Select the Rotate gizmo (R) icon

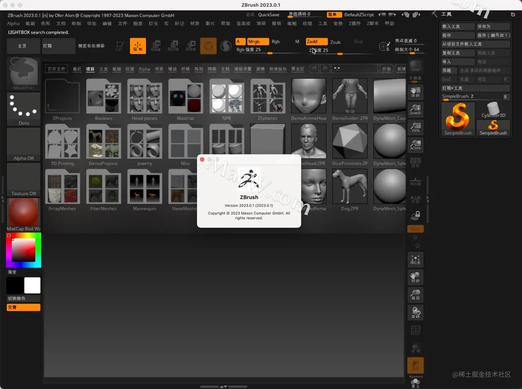click(191, 46)
